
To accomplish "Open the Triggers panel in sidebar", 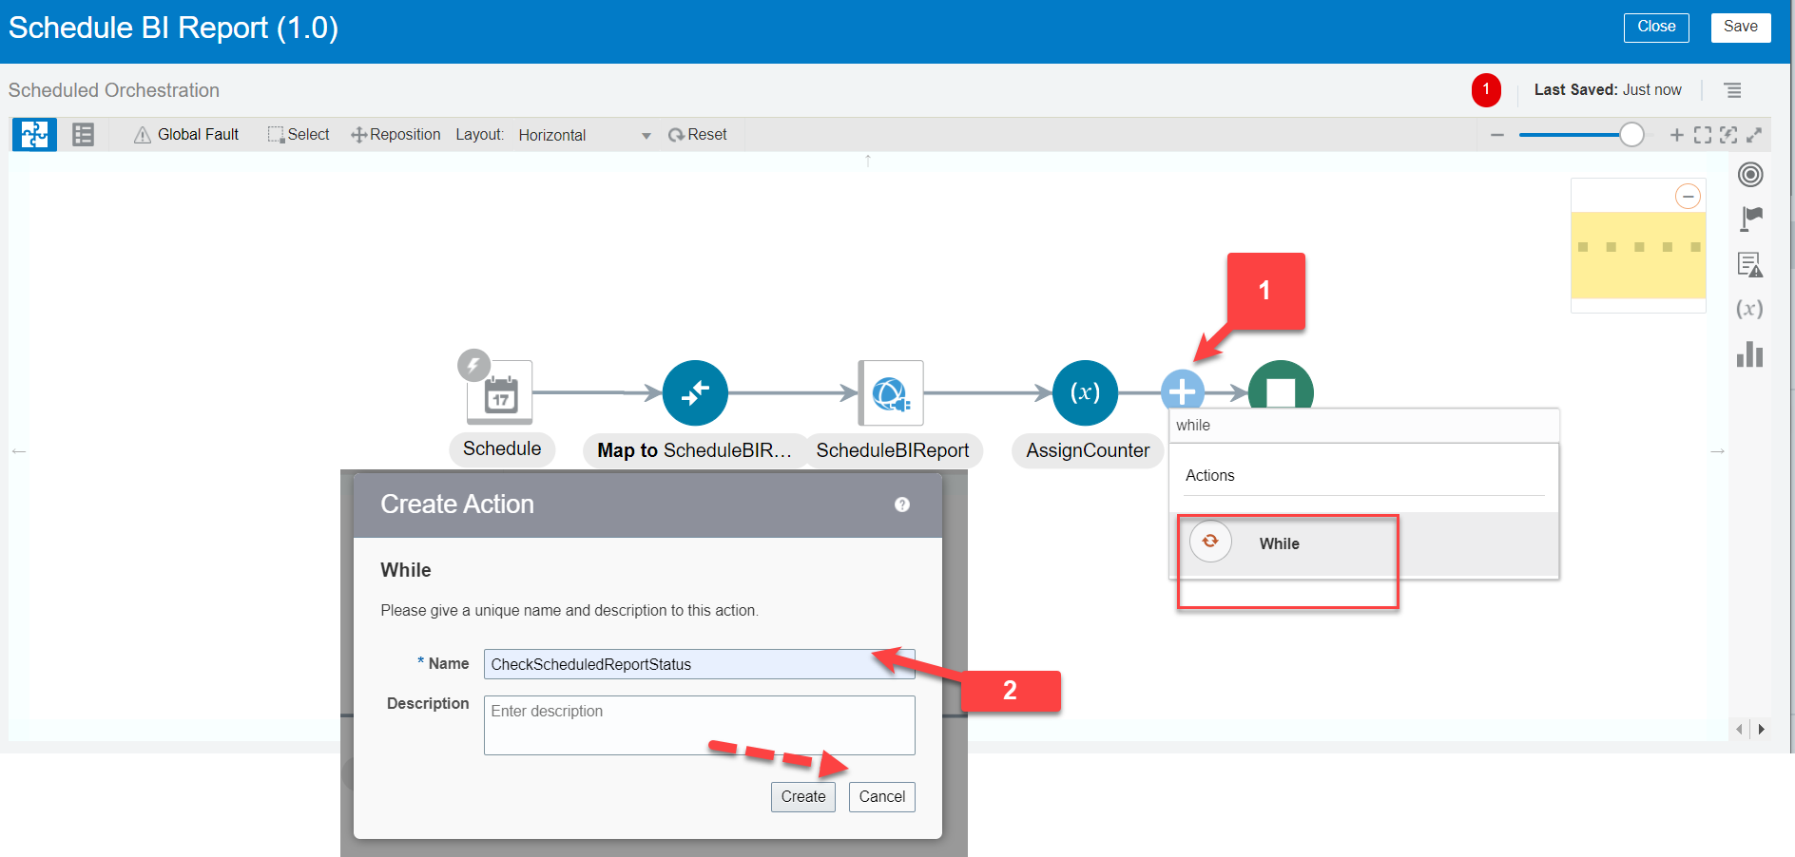I will [x=1750, y=175].
